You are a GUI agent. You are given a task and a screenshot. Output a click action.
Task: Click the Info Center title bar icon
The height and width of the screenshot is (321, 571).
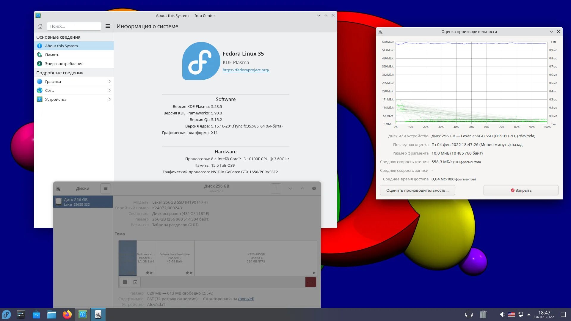(x=38, y=15)
